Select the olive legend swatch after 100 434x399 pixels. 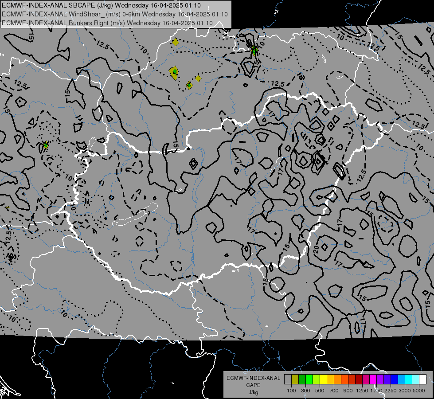pyautogui.click(x=295, y=379)
